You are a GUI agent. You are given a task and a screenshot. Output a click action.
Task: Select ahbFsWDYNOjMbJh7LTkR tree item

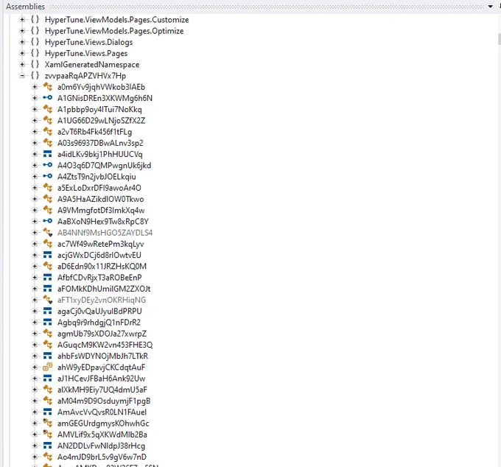point(102,356)
